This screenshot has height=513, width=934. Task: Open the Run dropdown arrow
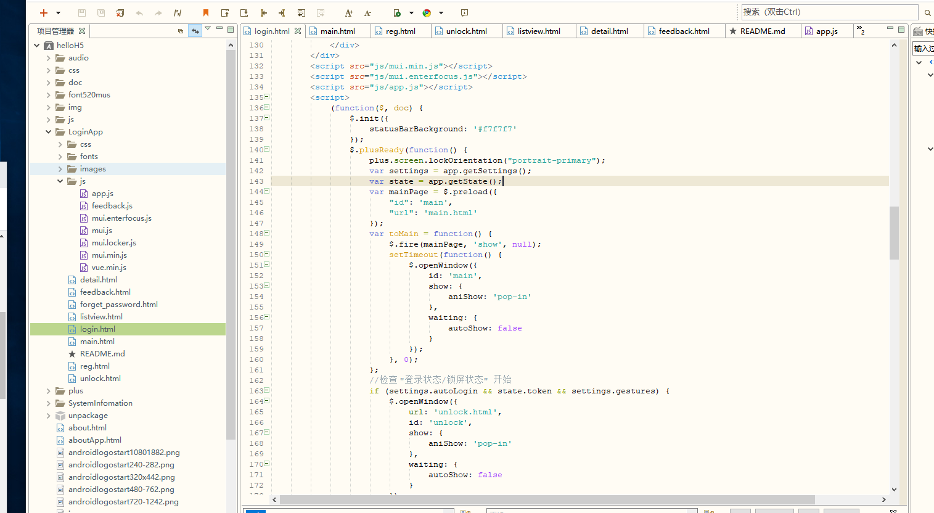411,13
